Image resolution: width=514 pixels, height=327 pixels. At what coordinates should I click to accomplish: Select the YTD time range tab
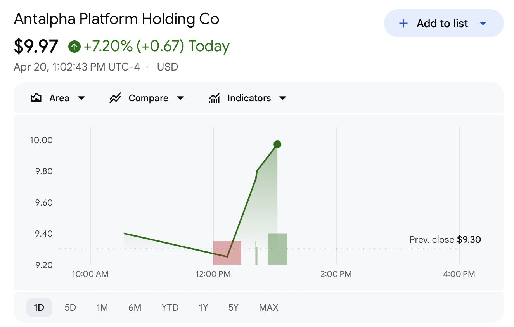(x=170, y=307)
